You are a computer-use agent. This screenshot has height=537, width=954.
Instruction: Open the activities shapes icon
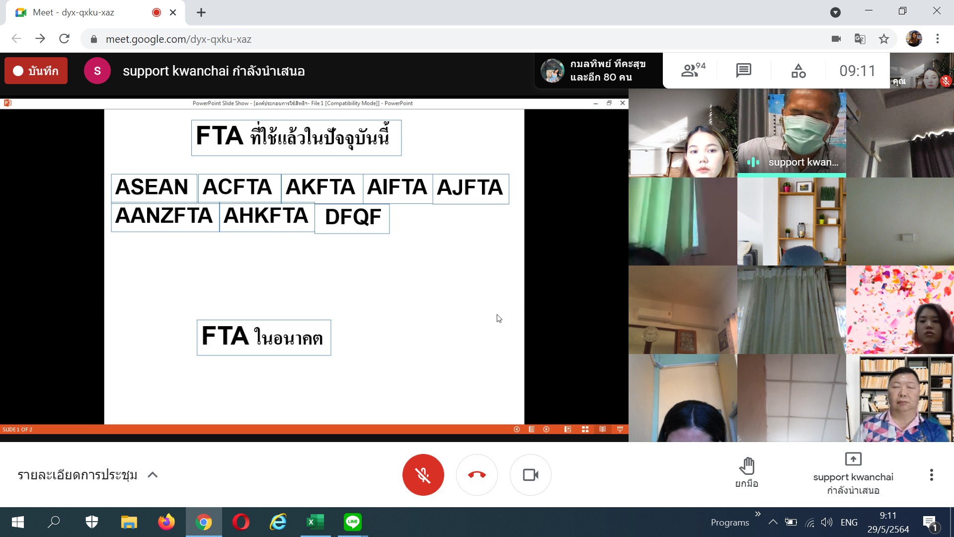click(x=798, y=71)
